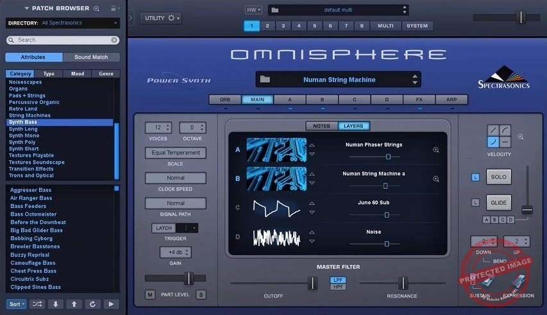The height and width of the screenshot is (315, 547).
Task: Switch to the FX tab
Action: point(419,100)
